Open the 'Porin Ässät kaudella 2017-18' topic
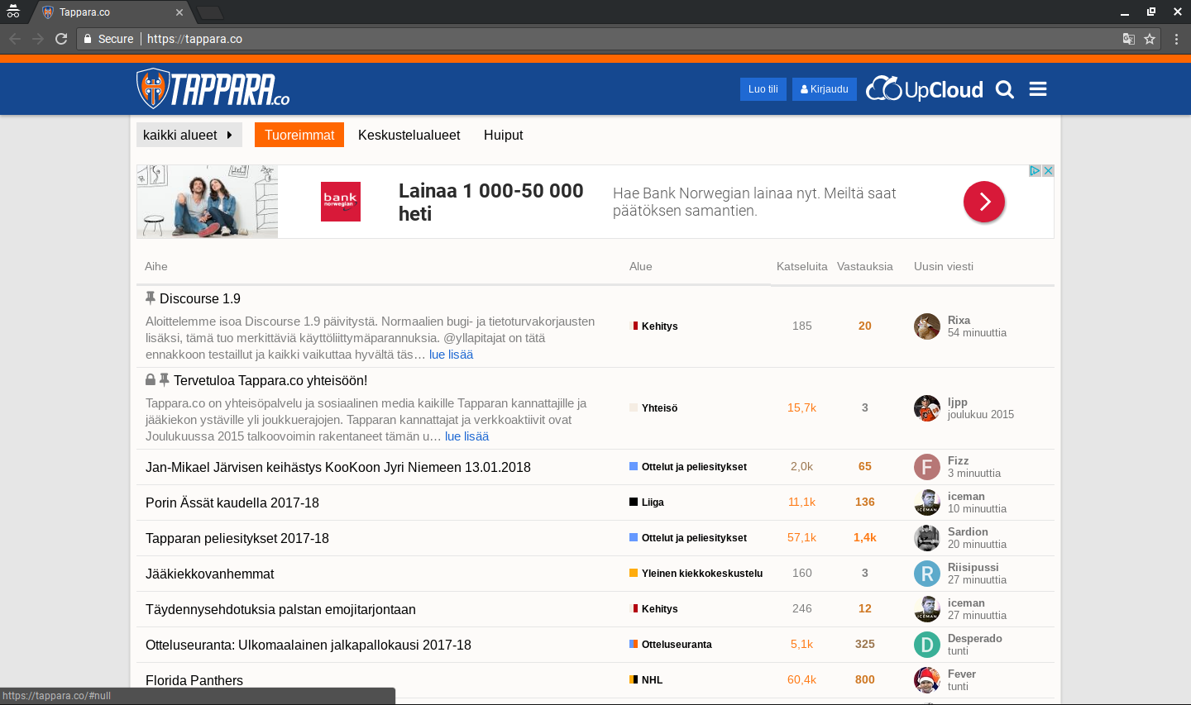 tap(232, 503)
